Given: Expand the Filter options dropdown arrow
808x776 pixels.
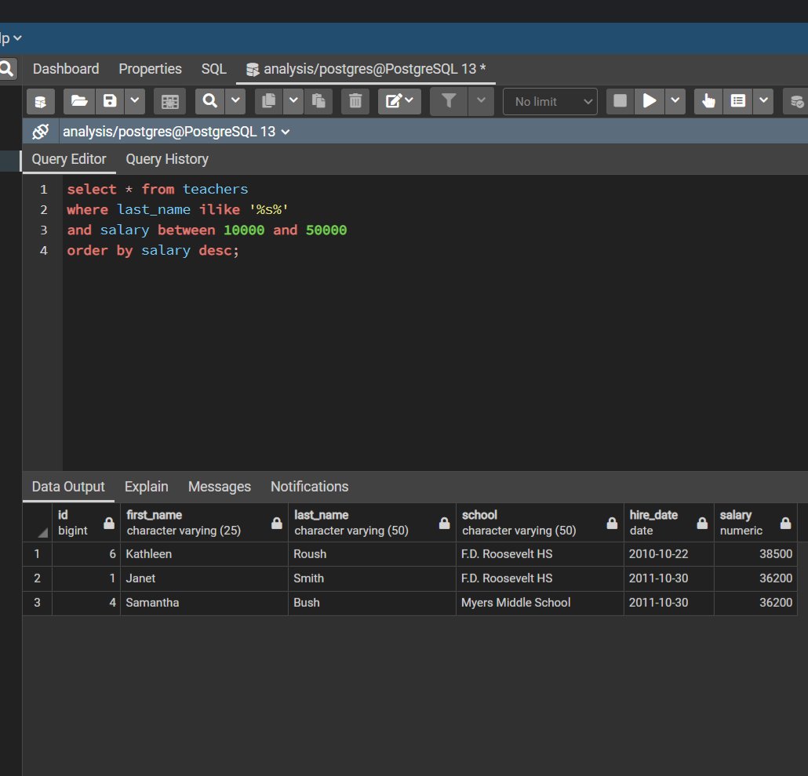Looking at the screenshot, I should coord(481,101).
